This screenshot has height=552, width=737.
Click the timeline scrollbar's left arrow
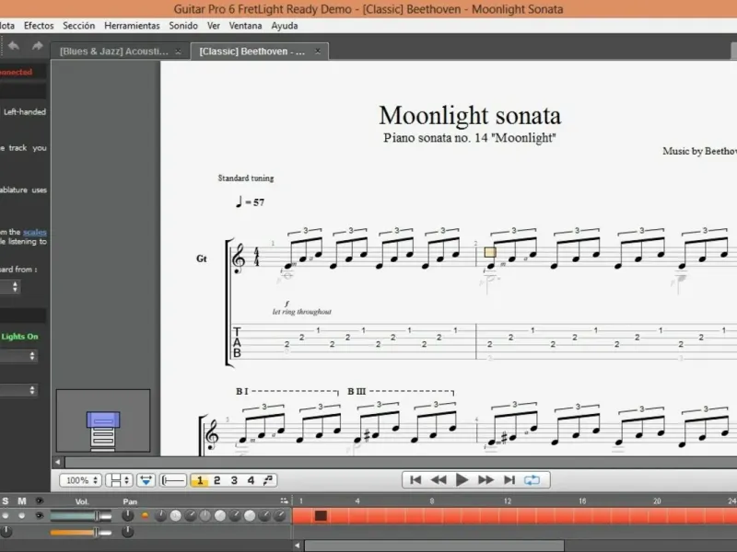(297, 545)
